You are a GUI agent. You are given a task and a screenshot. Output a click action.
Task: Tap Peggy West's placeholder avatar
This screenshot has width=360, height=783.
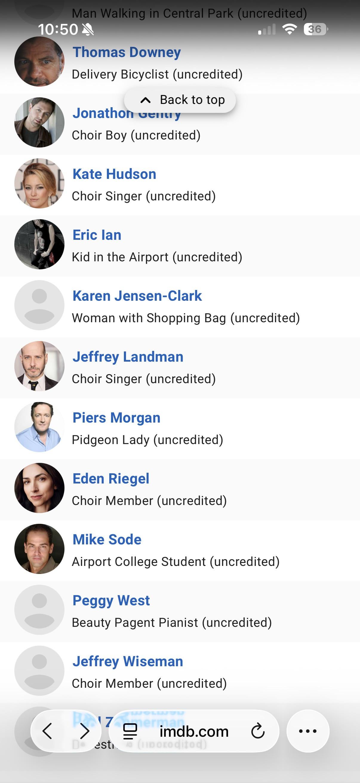point(39,609)
